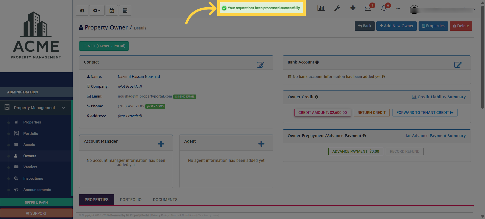Screen dimensions: 485x219
Task: Click the Record Refund button
Action: click(405, 151)
